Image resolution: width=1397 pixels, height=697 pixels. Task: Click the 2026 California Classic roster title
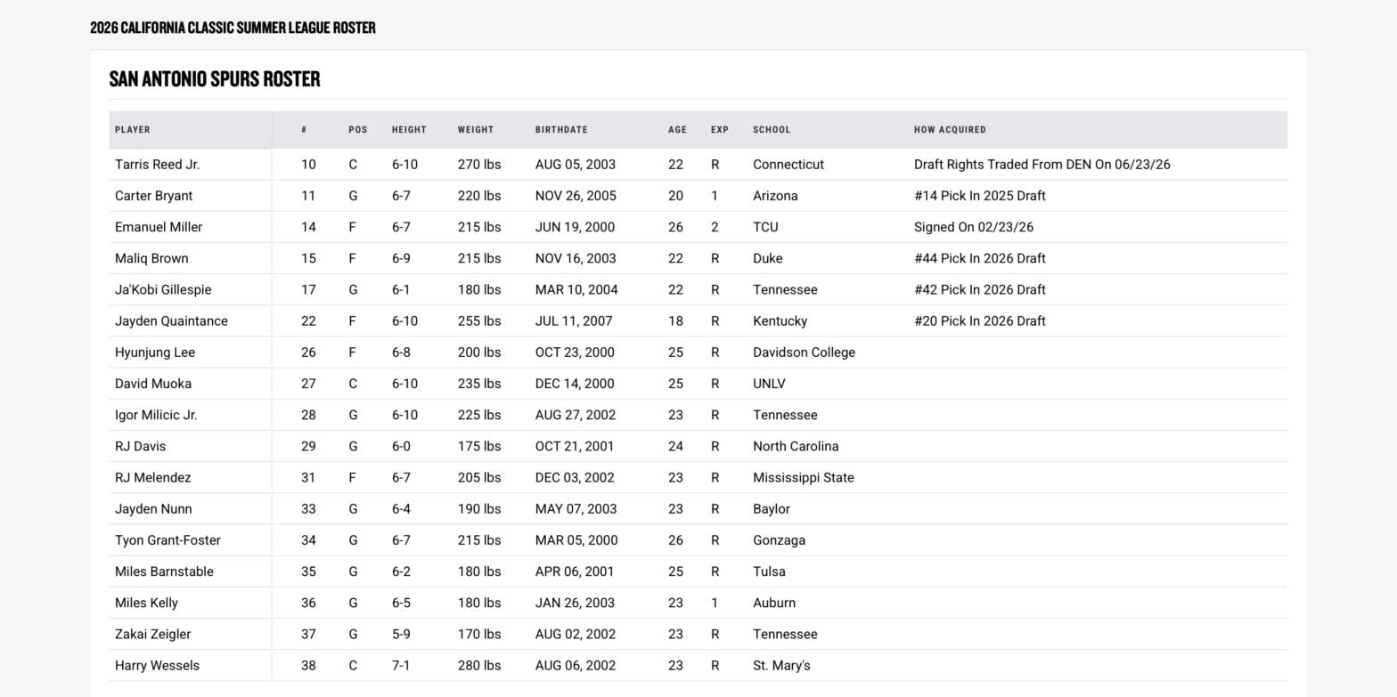coord(233,28)
